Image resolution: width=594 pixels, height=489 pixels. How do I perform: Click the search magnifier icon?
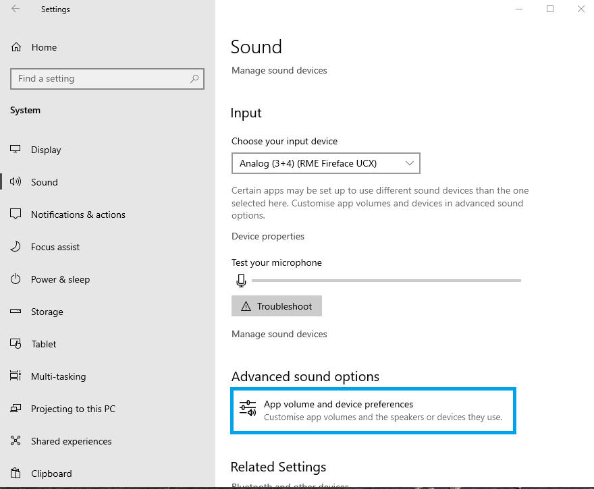click(194, 79)
